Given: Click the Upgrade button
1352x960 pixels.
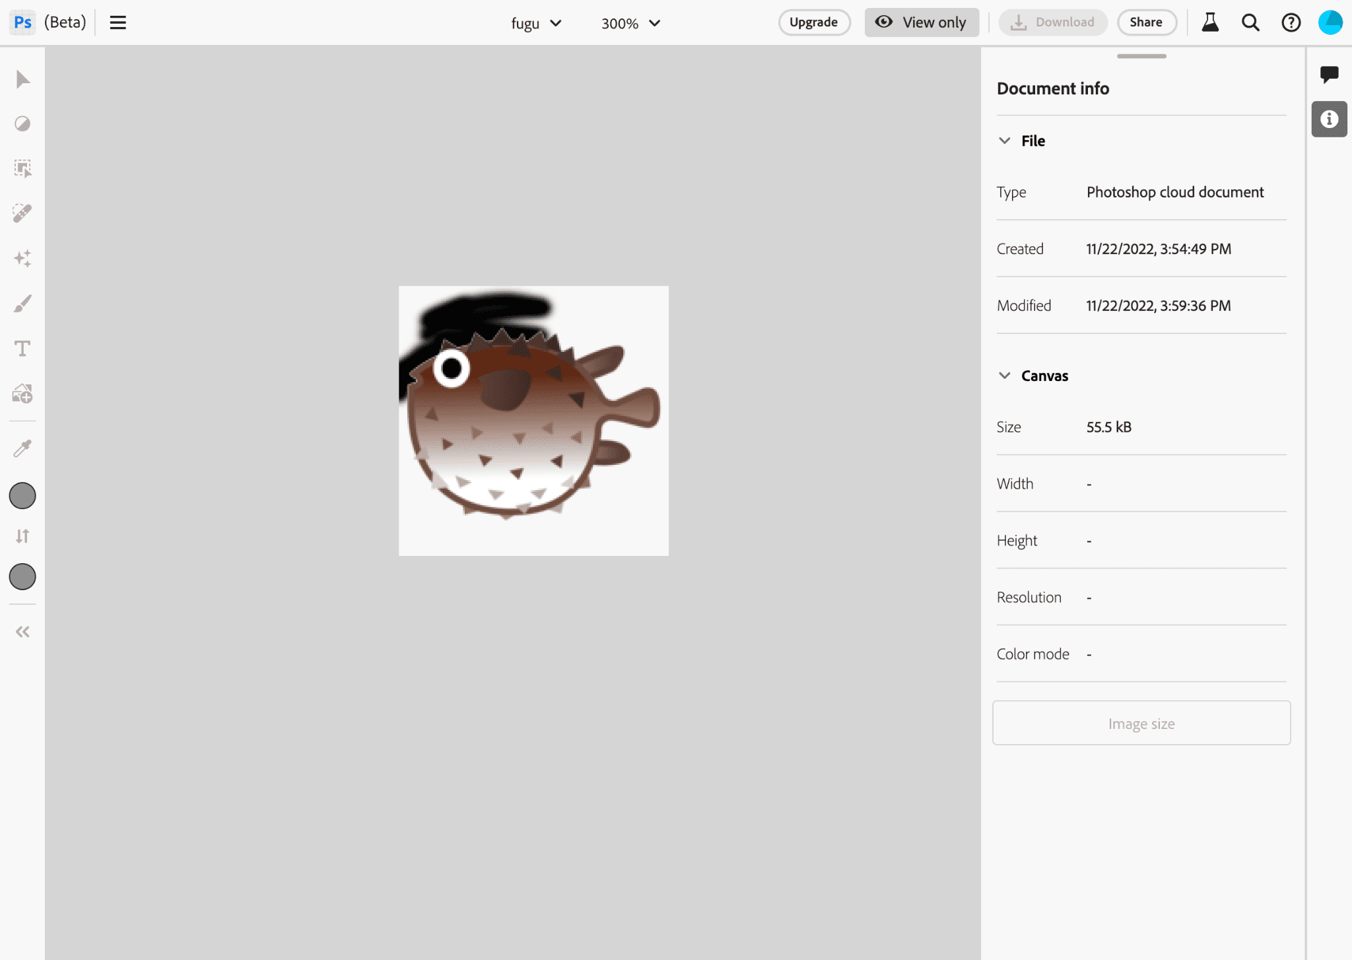Looking at the screenshot, I should coord(812,22).
